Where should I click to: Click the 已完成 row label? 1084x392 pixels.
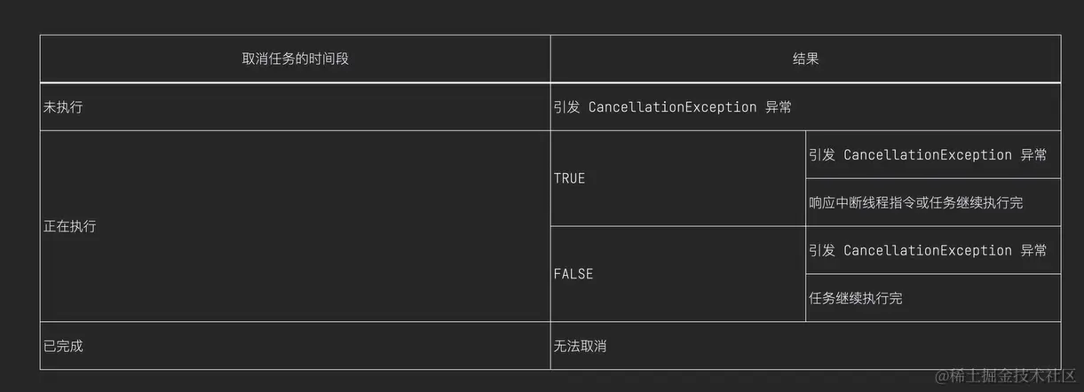click(x=63, y=346)
